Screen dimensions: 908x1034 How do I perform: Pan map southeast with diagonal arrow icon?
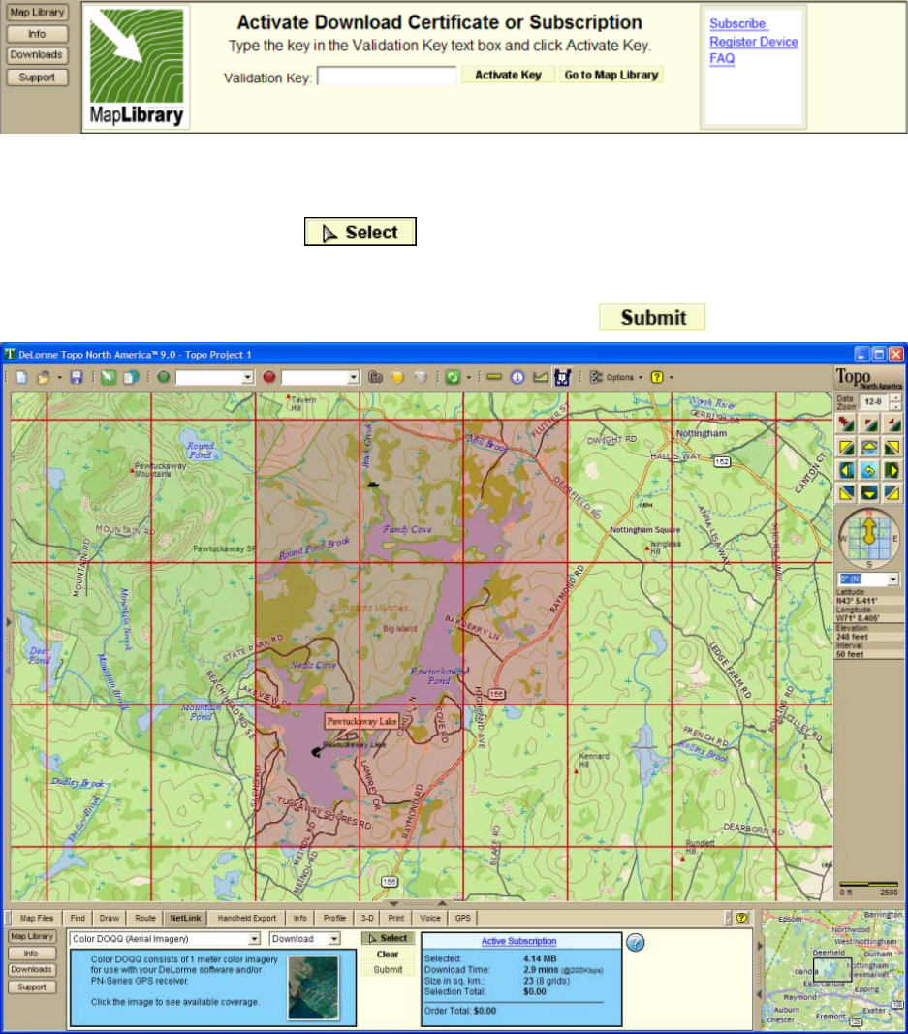pos(892,492)
